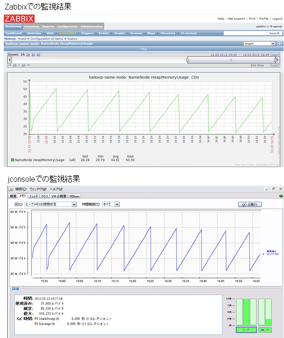Click the Help link
Image resolution: width=284 pixels, height=338 pixels.
[x=221, y=19]
